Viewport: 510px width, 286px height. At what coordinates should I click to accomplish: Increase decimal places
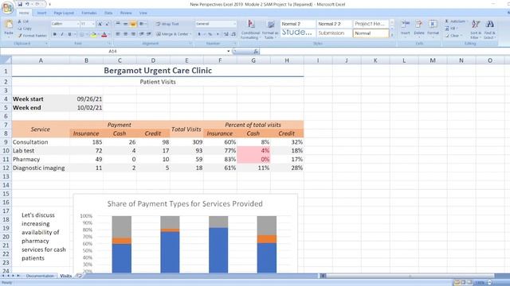226,34
